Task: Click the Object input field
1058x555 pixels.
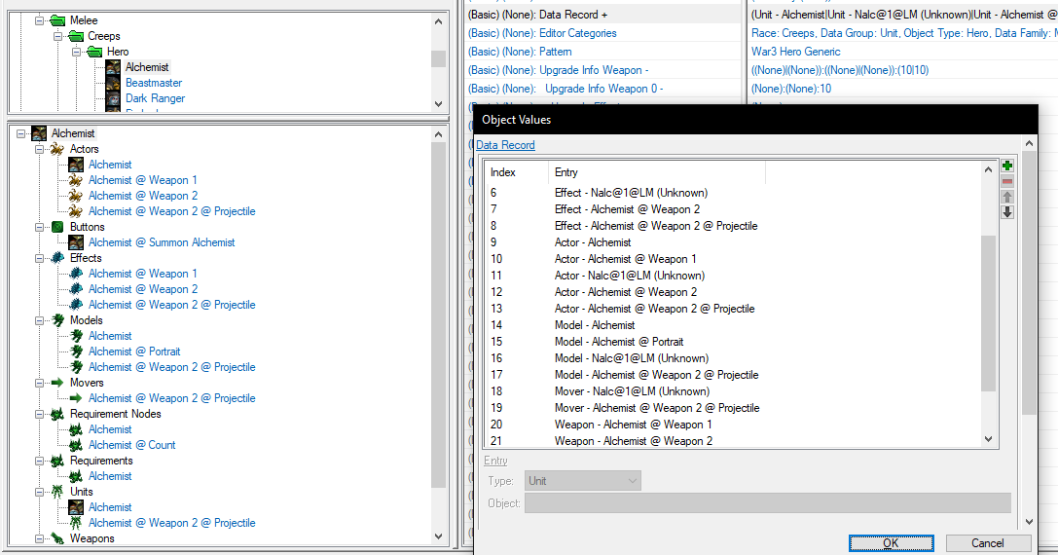Action: click(768, 503)
